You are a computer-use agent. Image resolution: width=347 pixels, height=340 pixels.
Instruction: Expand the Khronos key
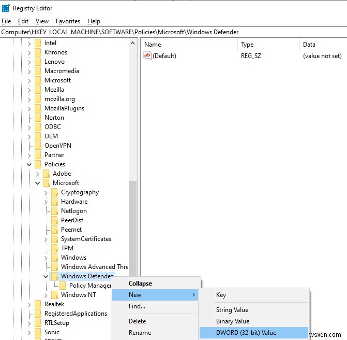[x=29, y=53]
